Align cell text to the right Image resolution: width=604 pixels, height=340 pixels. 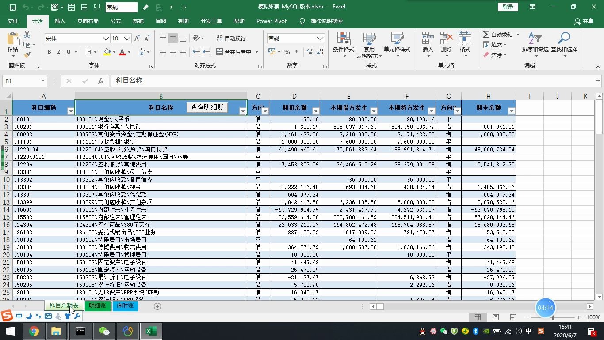tap(182, 52)
